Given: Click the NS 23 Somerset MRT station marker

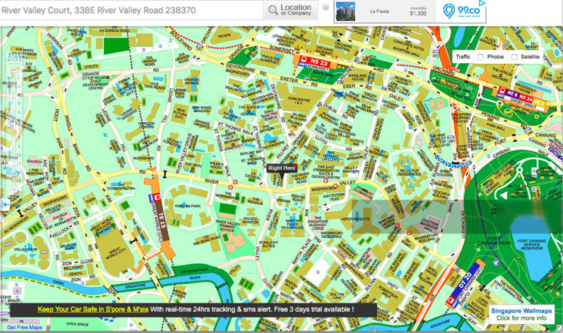Looking at the screenshot, I should [x=316, y=62].
